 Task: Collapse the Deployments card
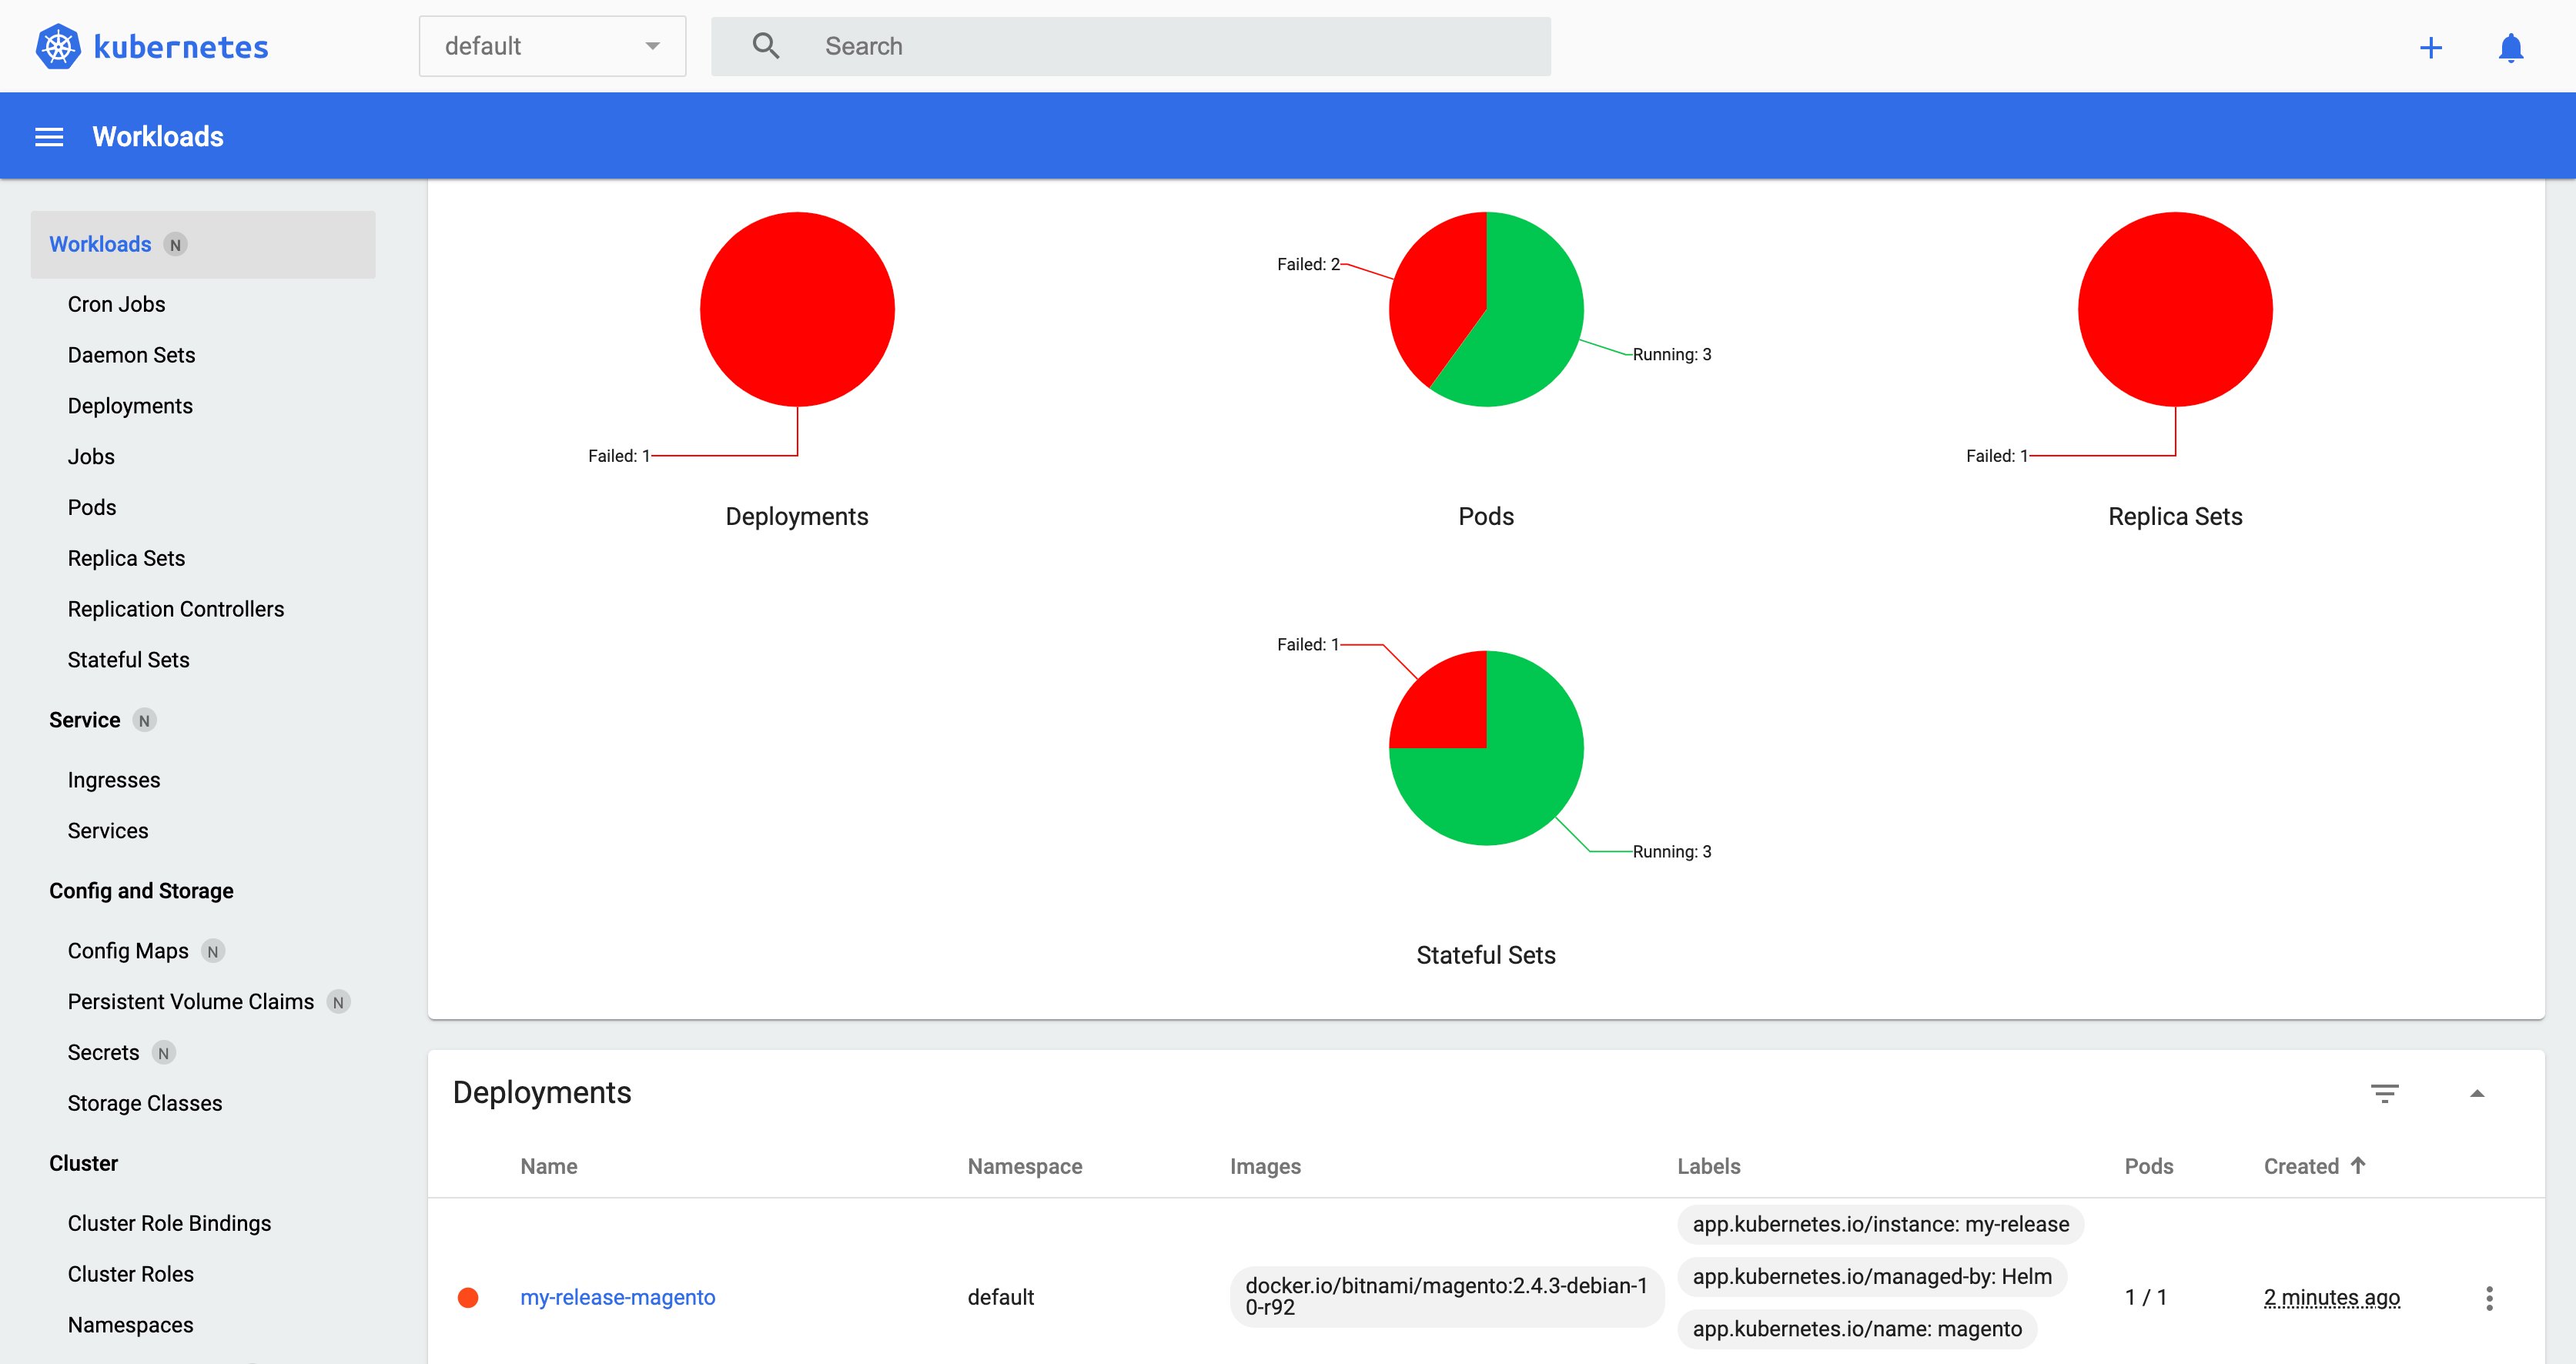pos(2477,1093)
